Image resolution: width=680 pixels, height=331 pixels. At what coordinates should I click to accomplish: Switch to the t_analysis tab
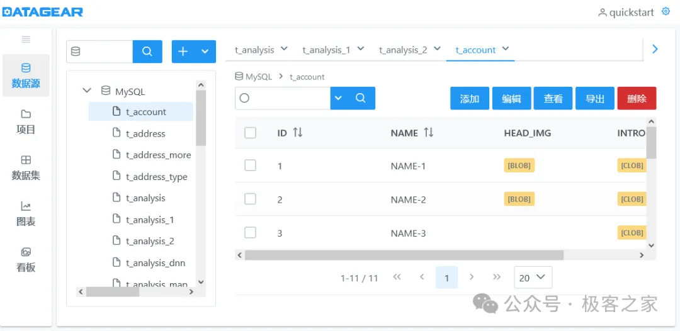(x=254, y=50)
